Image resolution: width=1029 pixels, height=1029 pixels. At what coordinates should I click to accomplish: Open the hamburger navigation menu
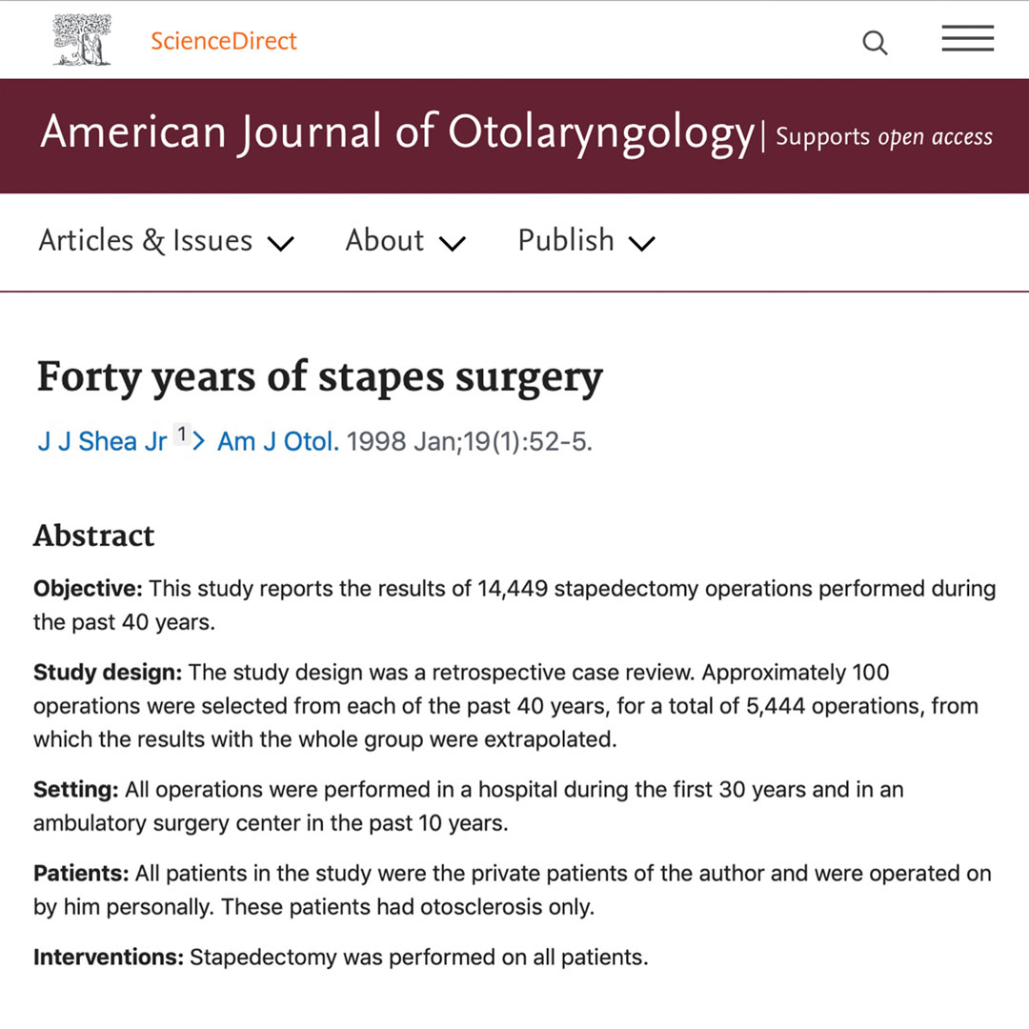click(x=967, y=38)
